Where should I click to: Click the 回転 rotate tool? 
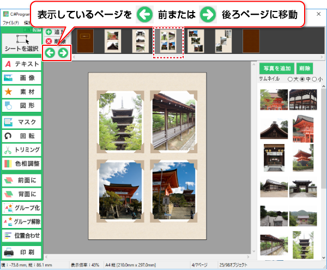22,135
